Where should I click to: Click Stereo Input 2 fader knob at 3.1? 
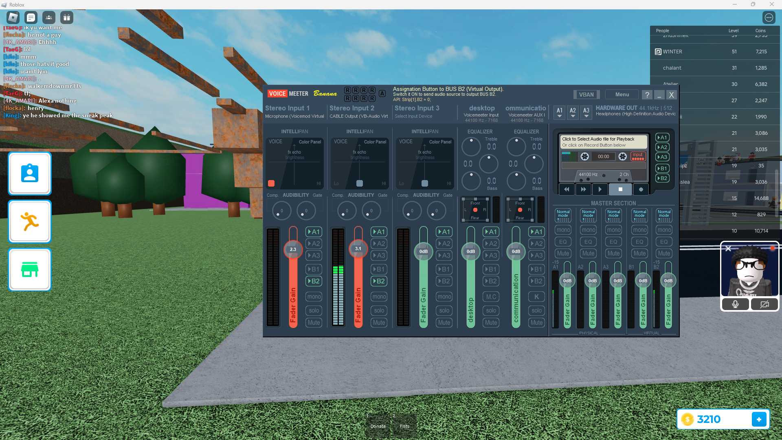358,249
